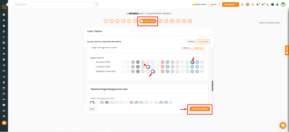The width and height of the screenshot is (289, 132).
Task: Pick the dark gray swatch for Contact 360
Action: pyautogui.click(x=138, y=67)
